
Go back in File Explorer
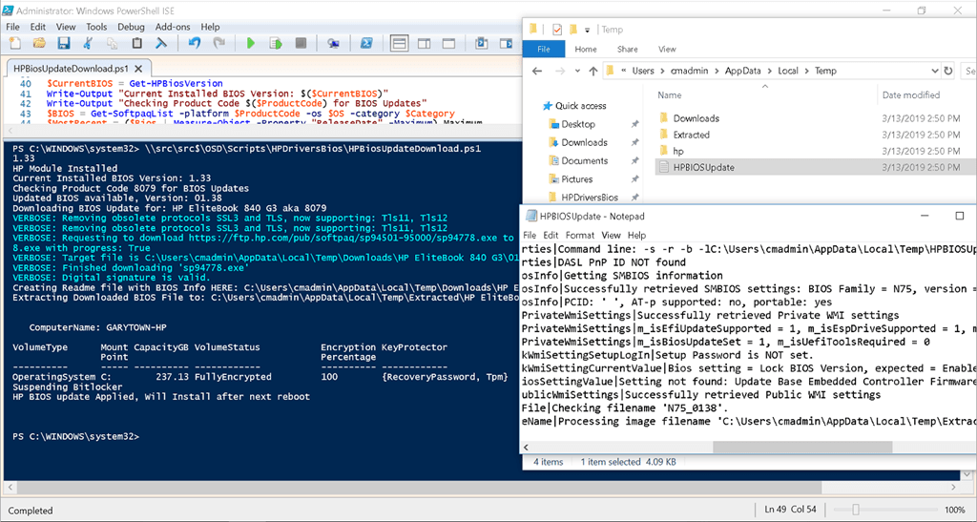537,71
